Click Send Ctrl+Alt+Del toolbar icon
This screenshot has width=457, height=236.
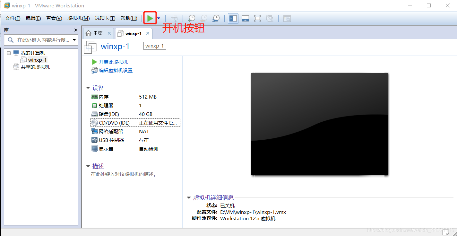[174, 18]
